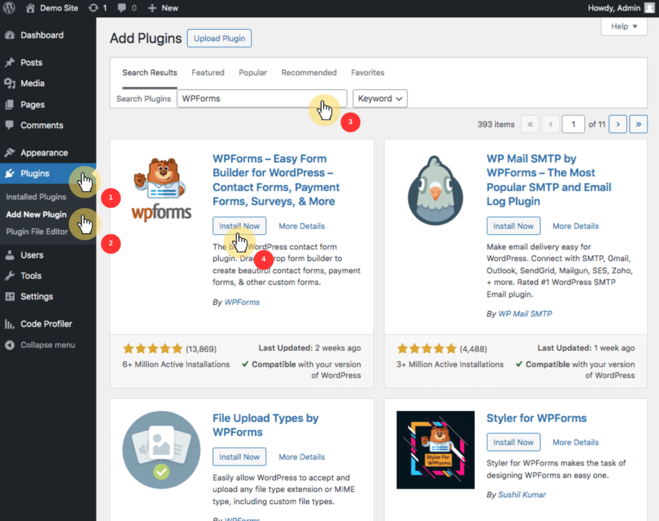Select Add New Plugin submenu item
This screenshot has height=521, width=659.
tap(36, 214)
